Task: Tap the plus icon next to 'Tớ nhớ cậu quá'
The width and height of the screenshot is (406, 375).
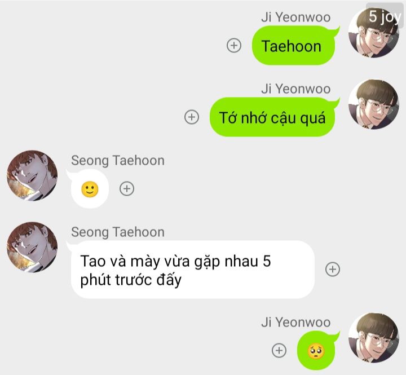Action: pos(192,117)
